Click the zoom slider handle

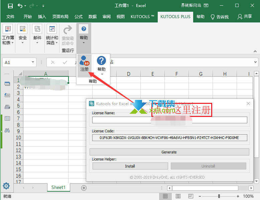tap(219, 196)
